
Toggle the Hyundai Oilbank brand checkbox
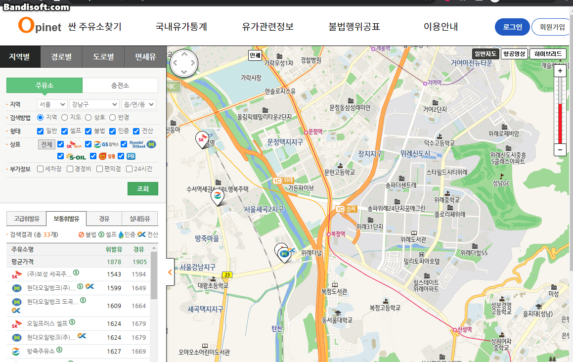pos(124,144)
